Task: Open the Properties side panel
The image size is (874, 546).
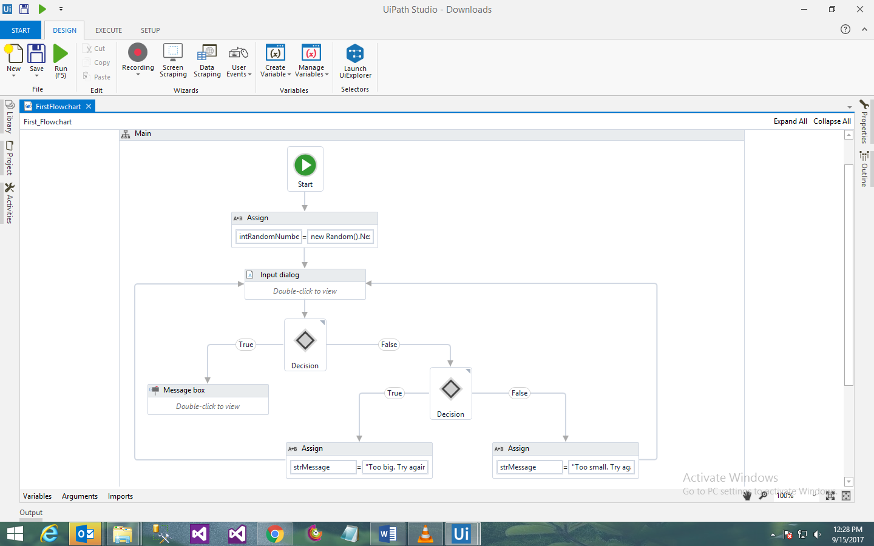Action: click(864, 121)
